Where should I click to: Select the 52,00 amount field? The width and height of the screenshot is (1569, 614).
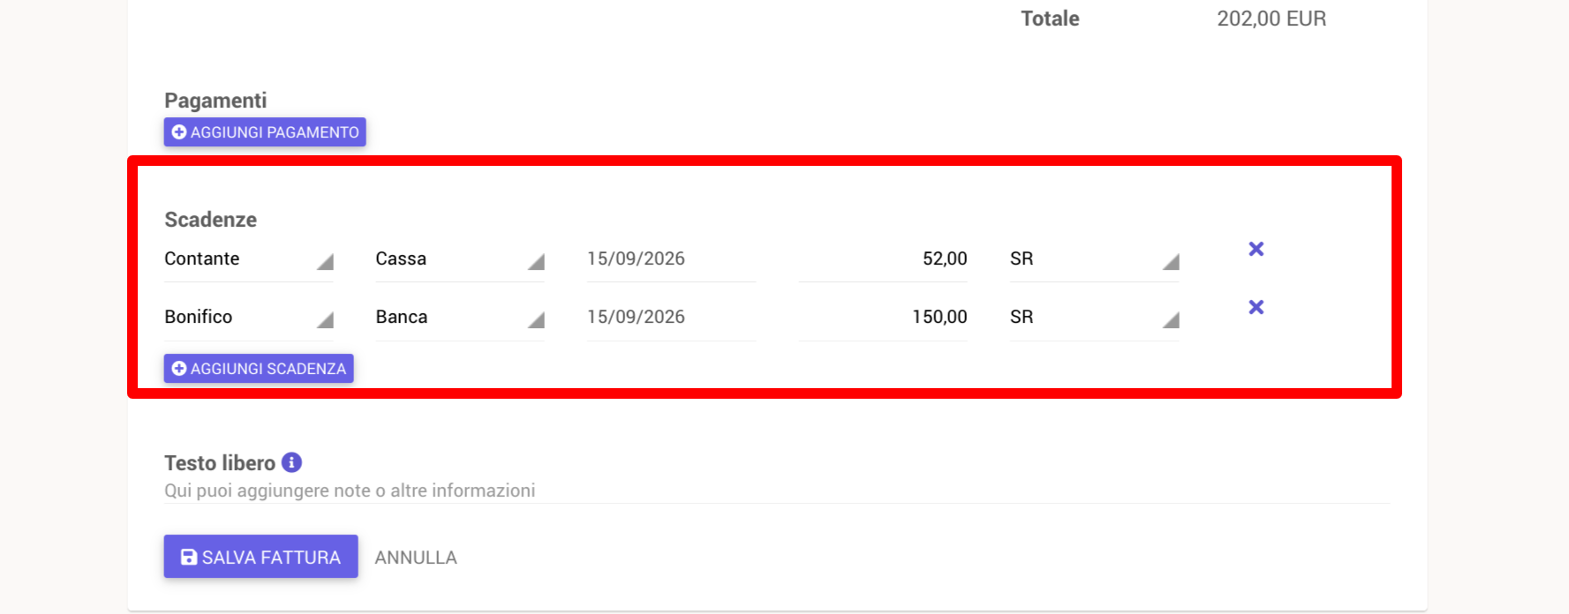point(883,259)
